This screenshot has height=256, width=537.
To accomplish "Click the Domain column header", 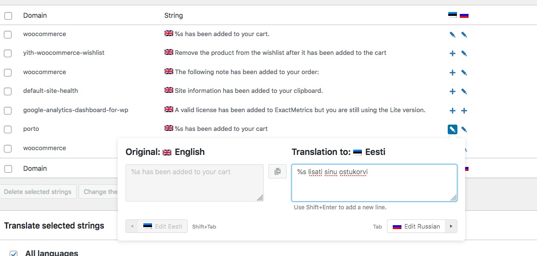I will click(35, 15).
